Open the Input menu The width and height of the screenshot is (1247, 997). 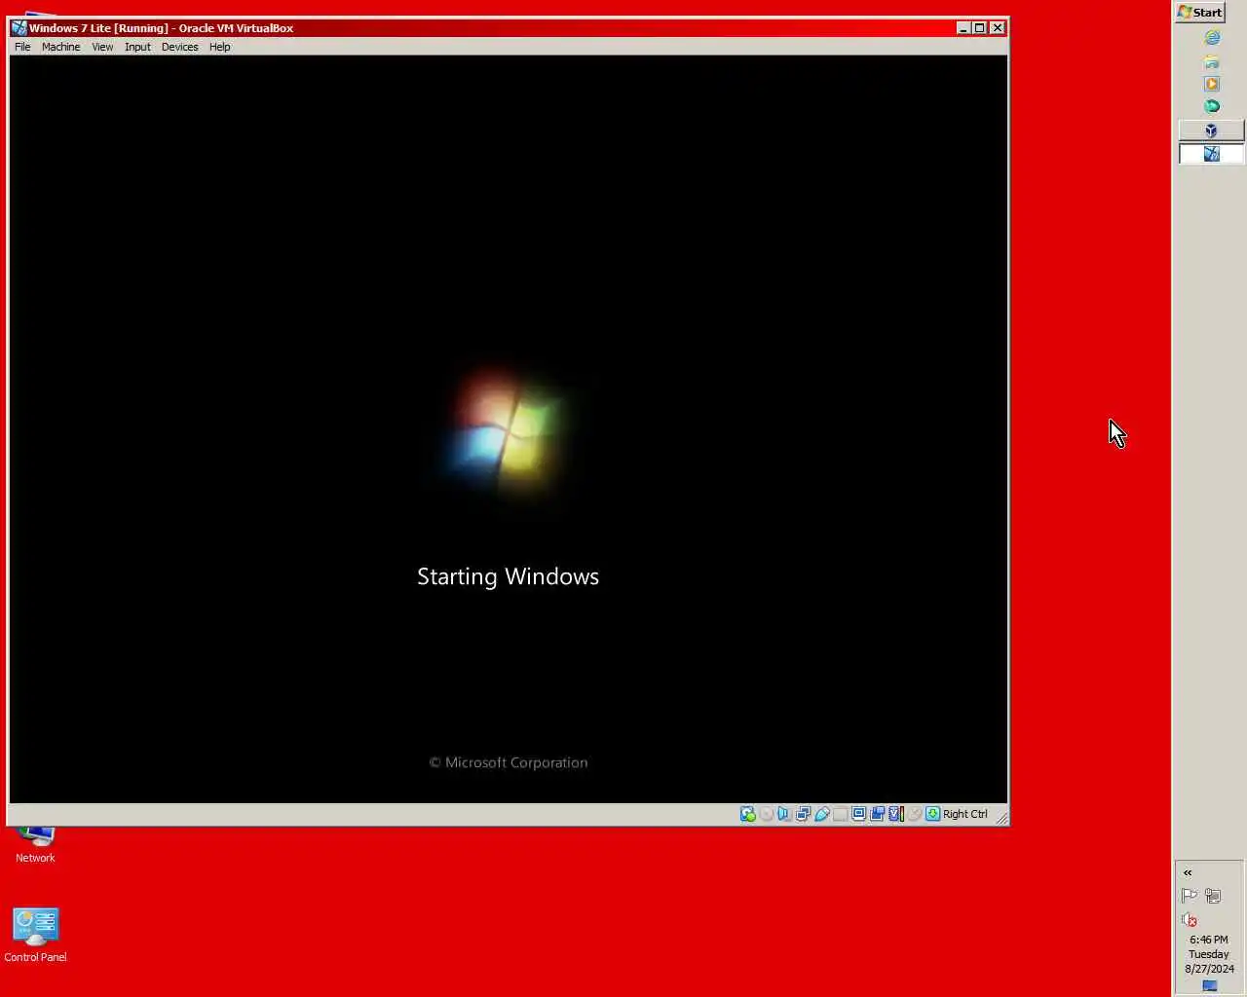pos(137,47)
